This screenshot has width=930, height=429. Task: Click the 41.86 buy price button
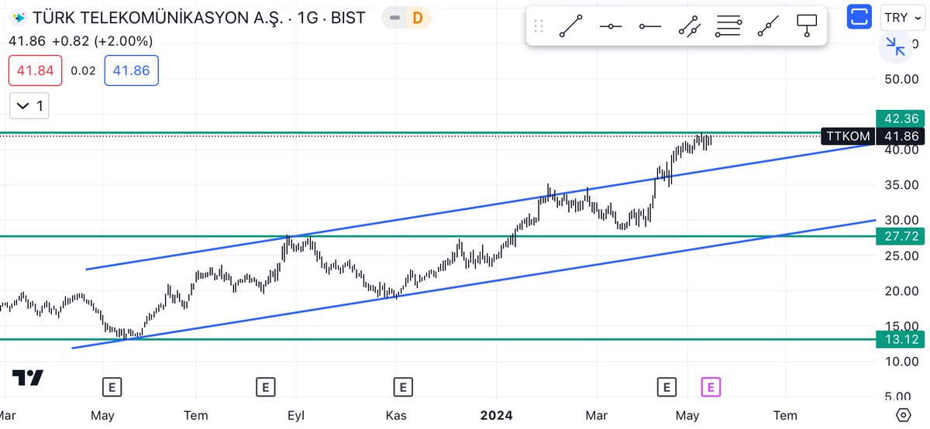click(132, 70)
